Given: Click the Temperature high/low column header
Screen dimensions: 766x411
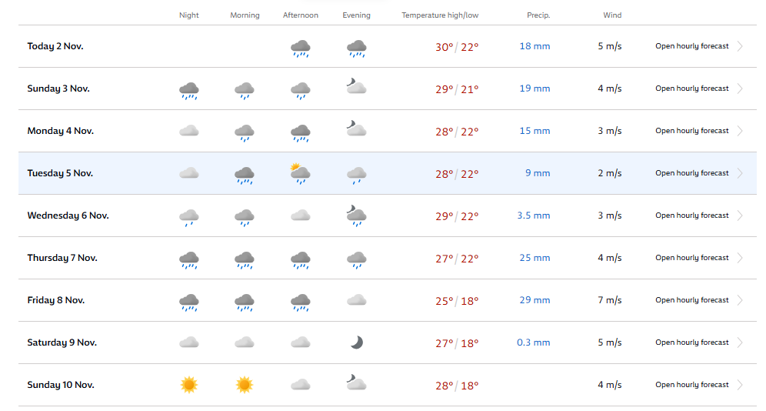Looking at the screenshot, I should 440,15.
